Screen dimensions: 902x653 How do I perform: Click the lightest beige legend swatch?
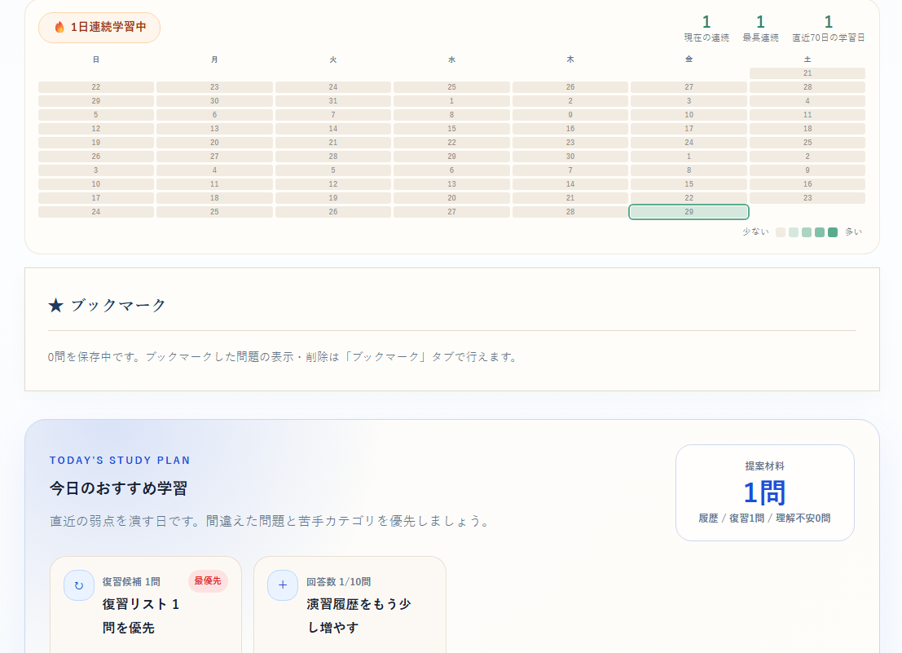781,232
